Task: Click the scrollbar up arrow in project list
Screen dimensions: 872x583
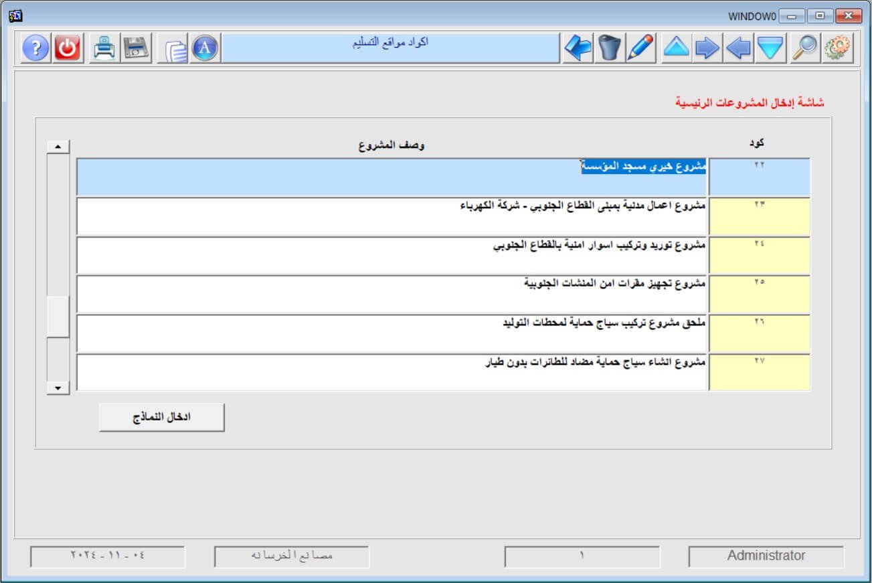Action: click(58, 147)
